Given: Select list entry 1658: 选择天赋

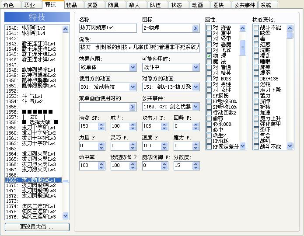Looking at the screenshot, I should pos(33,122).
